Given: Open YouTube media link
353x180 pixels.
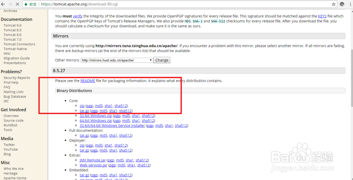Looking at the screenshot, I should [x=11, y=149].
